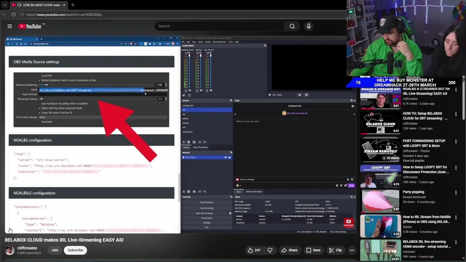The height and width of the screenshot is (262, 466).
Task: Open STREAM REMOTELY 18 videos playlist thumbnail
Action: coord(380,150)
